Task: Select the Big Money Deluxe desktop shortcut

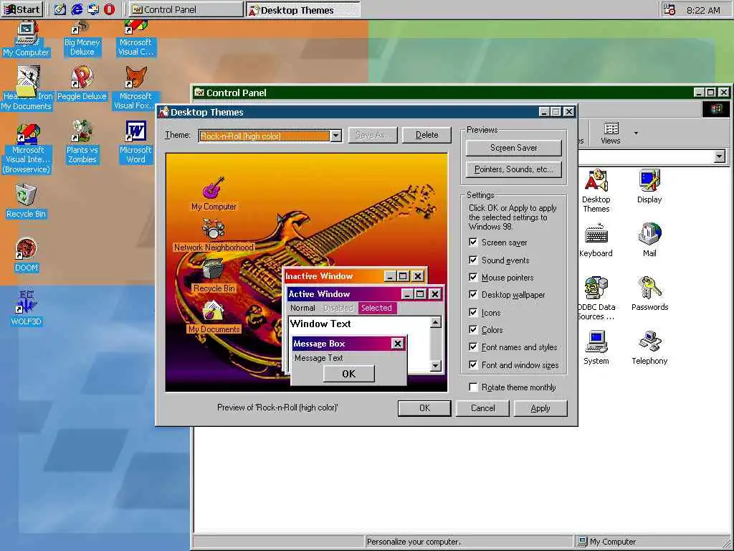Action: tap(82, 39)
